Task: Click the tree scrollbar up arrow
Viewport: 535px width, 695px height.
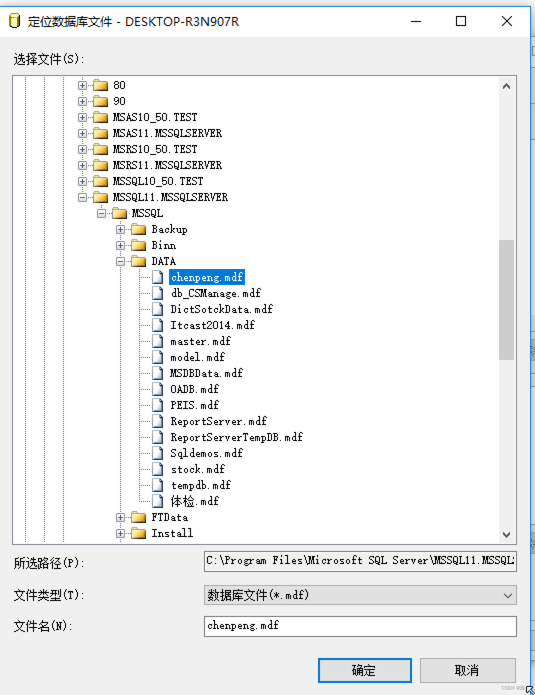Action: point(506,86)
